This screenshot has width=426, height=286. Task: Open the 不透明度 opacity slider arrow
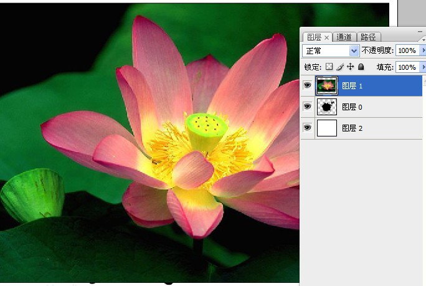(424, 50)
